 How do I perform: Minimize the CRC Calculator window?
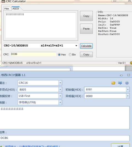point(115,1)
